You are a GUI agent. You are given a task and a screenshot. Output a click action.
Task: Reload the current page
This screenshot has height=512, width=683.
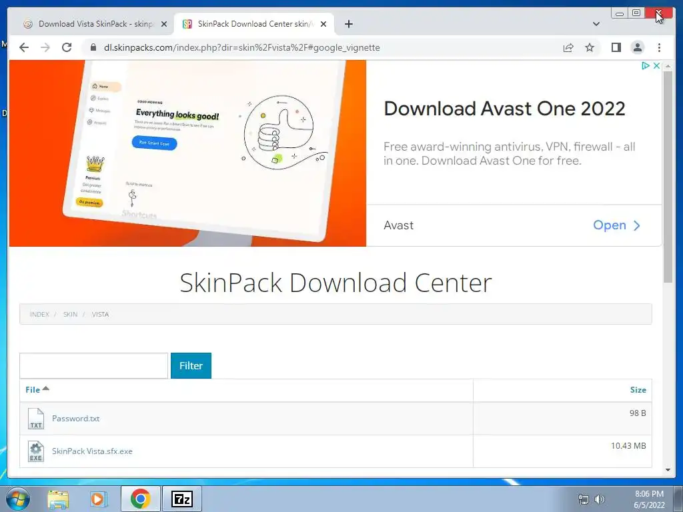[67, 47]
